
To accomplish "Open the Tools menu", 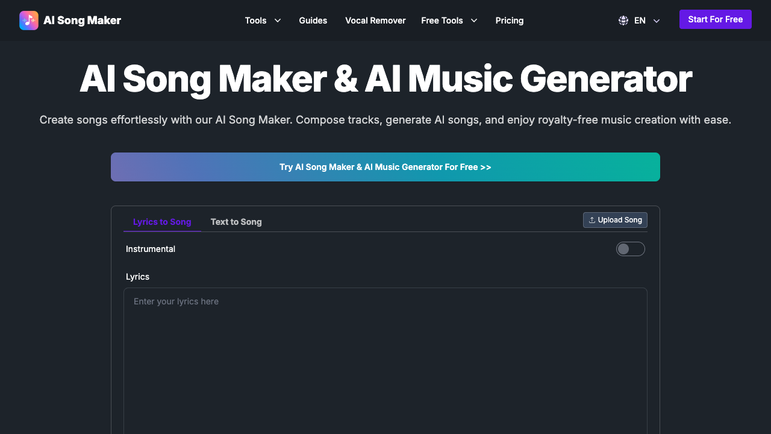I will tap(255, 20).
